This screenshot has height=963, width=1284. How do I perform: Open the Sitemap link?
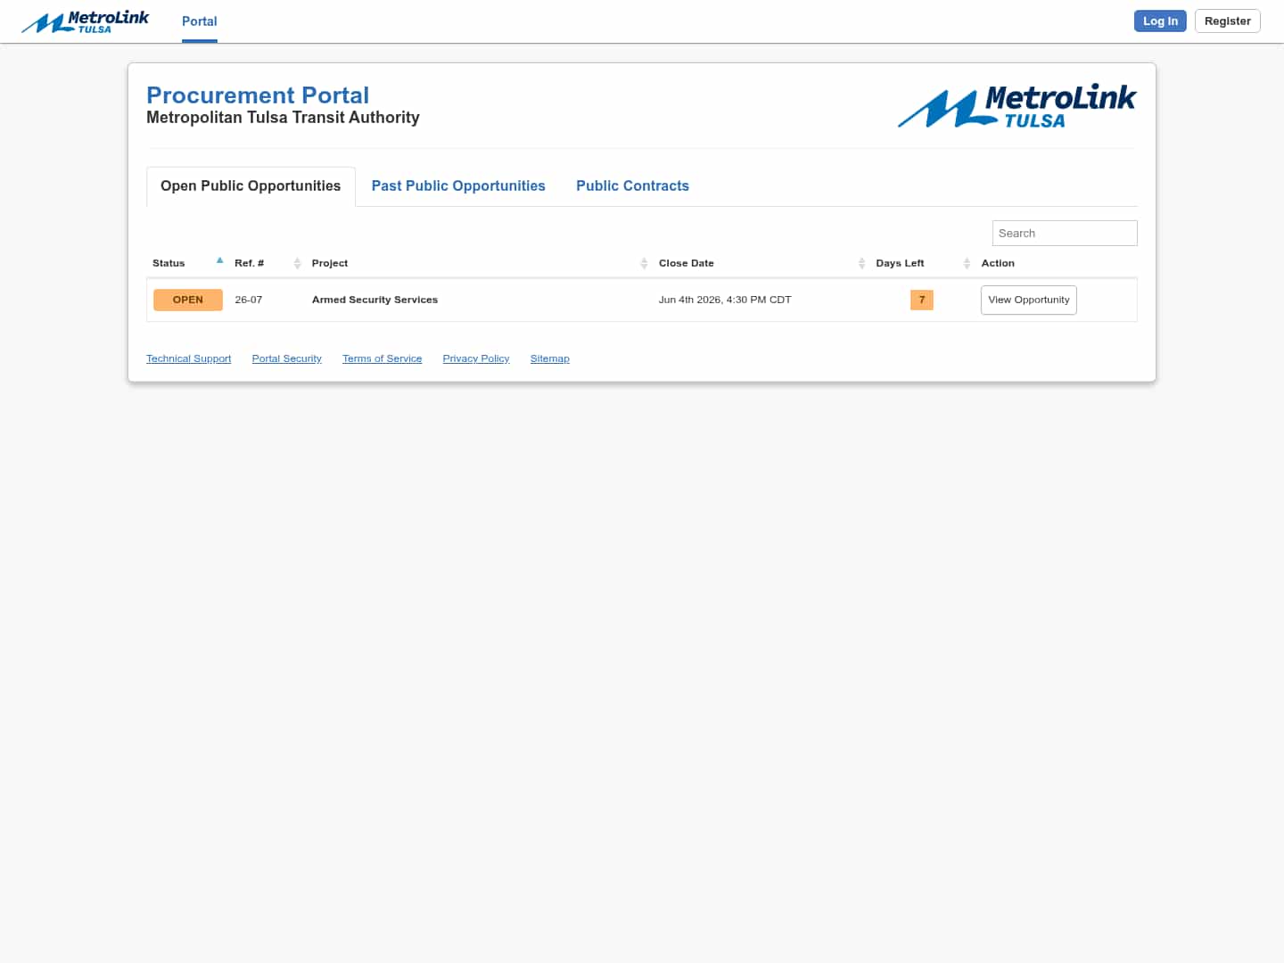549,358
